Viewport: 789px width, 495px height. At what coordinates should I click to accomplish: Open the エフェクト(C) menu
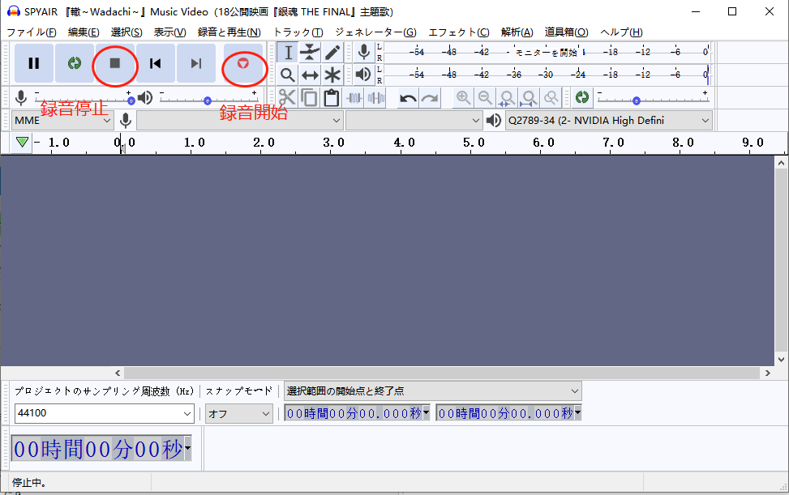point(459,32)
